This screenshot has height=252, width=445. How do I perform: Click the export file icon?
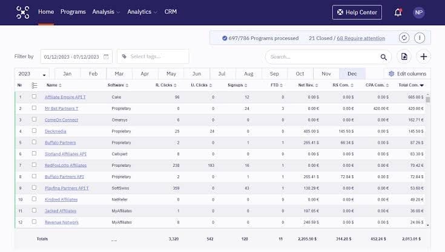pyautogui.click(x=404, y=57)
